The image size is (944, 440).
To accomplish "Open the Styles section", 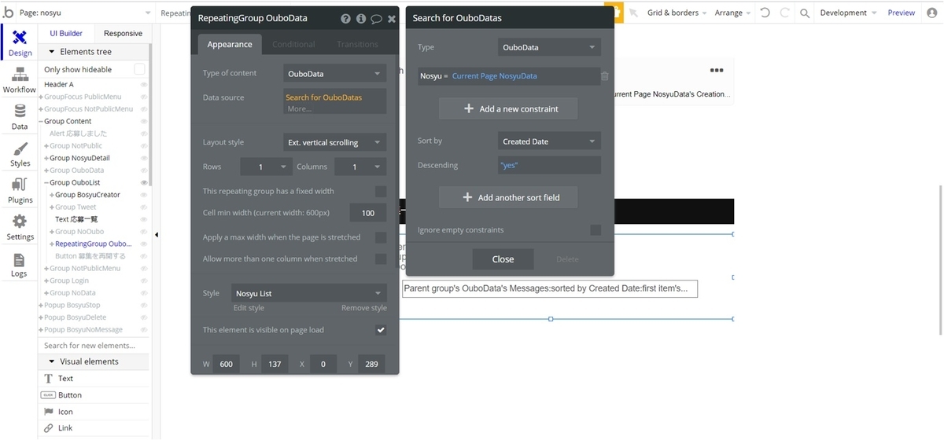I will [x=20, y=154].
